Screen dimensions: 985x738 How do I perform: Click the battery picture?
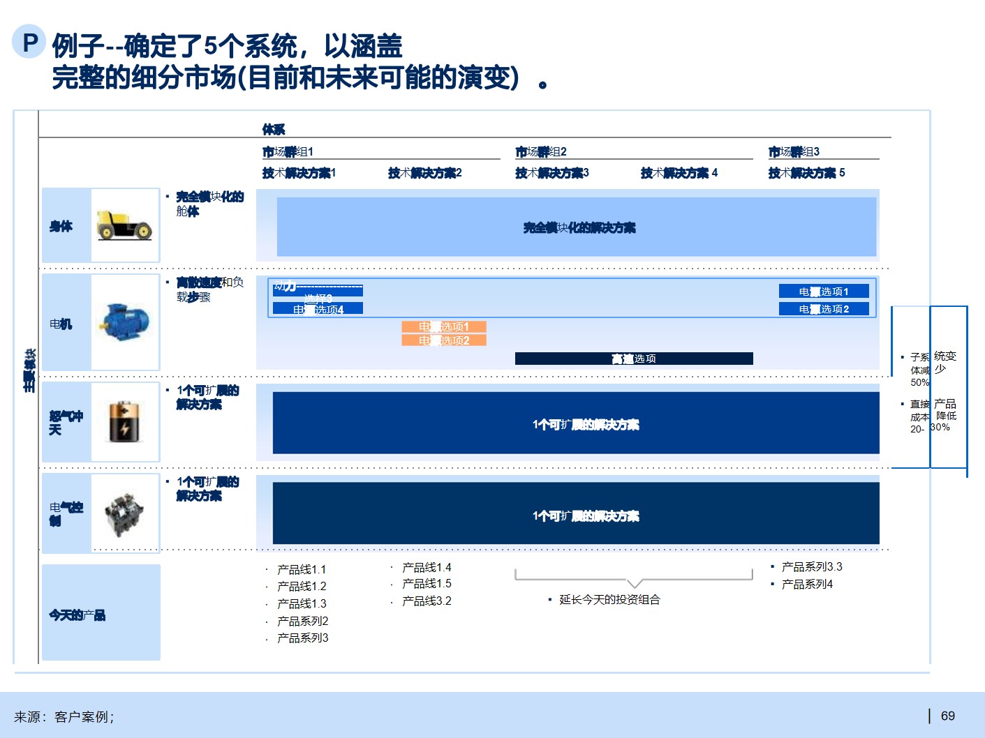(x=125, y=421)
